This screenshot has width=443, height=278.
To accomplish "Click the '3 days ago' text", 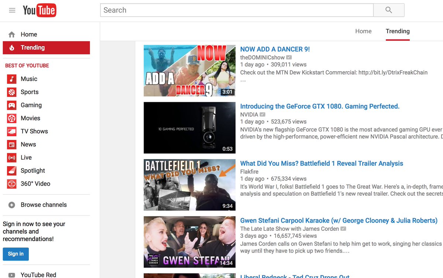I will click(254, 236).
